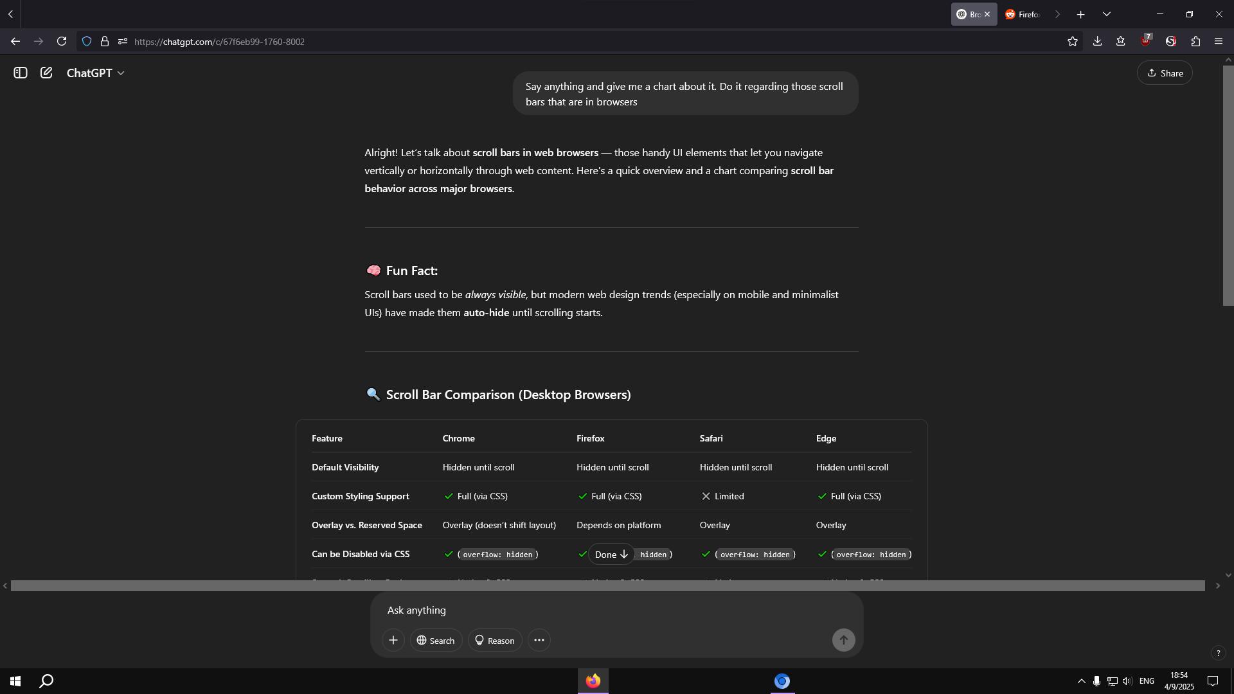Start a new chat with pencil icon
The image size is (1234, 694).
[46, 73]
